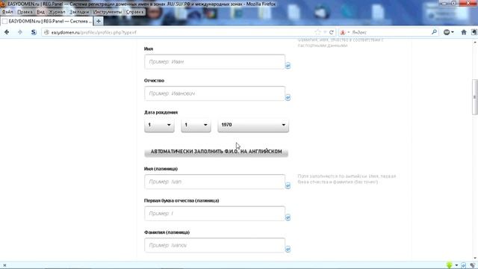478x269 pixels.
Task: Open the URL history dropdown arrow beside the star
Action: point(325,32)
